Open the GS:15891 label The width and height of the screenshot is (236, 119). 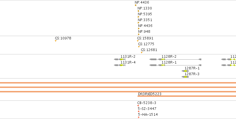pyautogui.click(x=145, y=38)
